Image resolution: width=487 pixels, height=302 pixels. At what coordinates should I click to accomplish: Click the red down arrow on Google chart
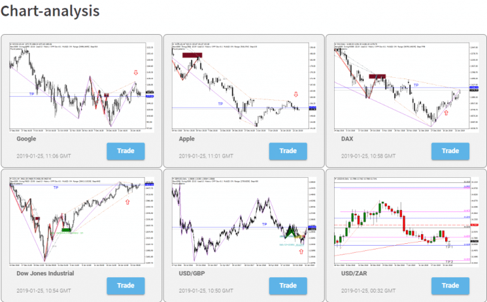coord(135,73)
